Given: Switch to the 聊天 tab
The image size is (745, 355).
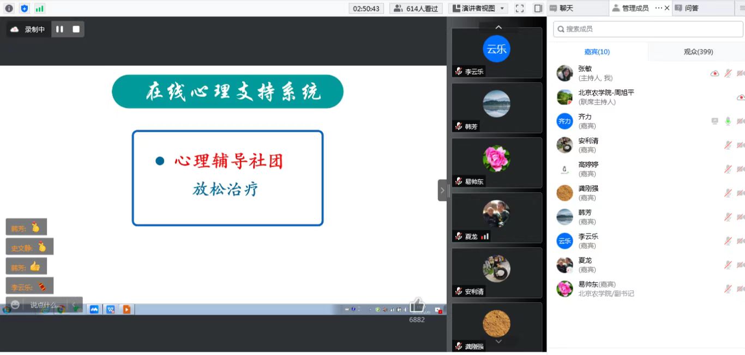Looking at the screenshot, I should pos(566,8).
